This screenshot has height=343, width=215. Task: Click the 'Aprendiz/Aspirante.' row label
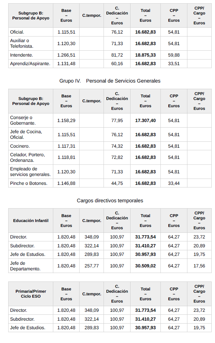click(x=30, y=63)
